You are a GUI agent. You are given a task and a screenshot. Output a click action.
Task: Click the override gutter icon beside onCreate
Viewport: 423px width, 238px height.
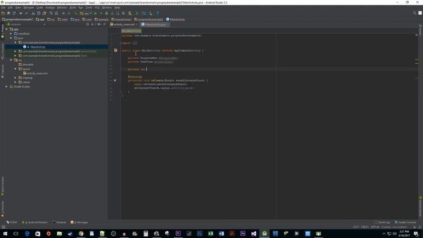click(x=115, y=81)
